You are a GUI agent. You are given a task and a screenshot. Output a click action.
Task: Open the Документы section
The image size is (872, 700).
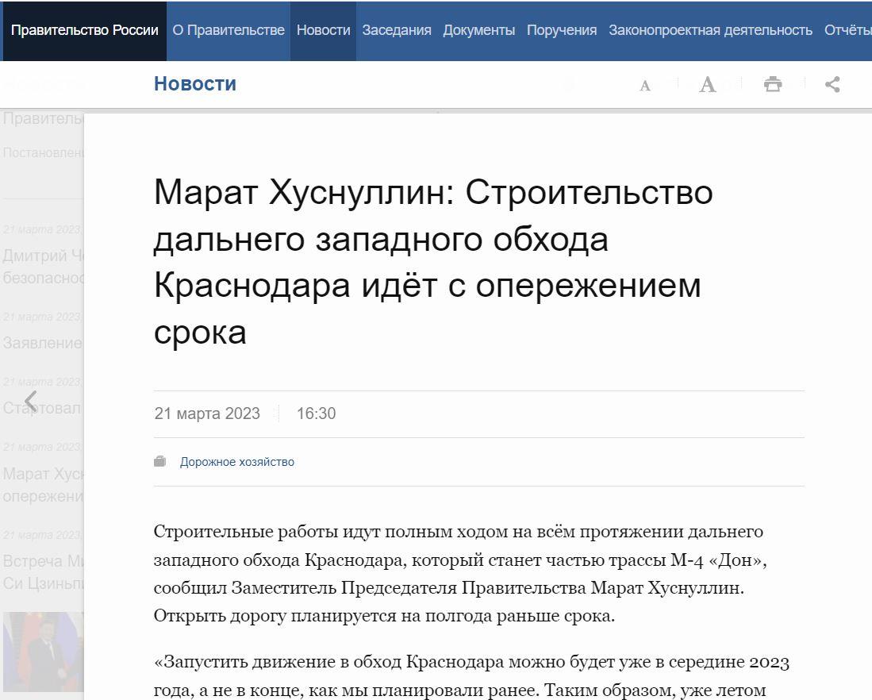(x=478, y=31)
